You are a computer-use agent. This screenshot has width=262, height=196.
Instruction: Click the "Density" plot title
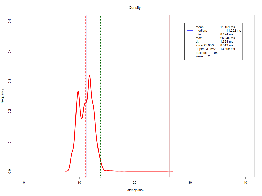coord(135,8)
